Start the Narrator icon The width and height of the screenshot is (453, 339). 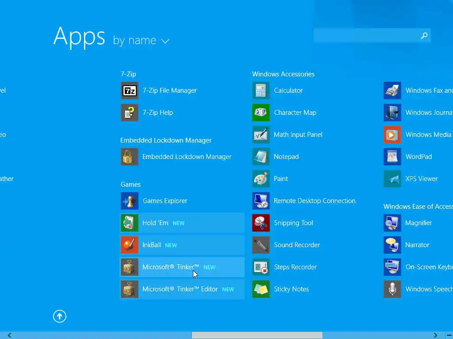(392, 245)
